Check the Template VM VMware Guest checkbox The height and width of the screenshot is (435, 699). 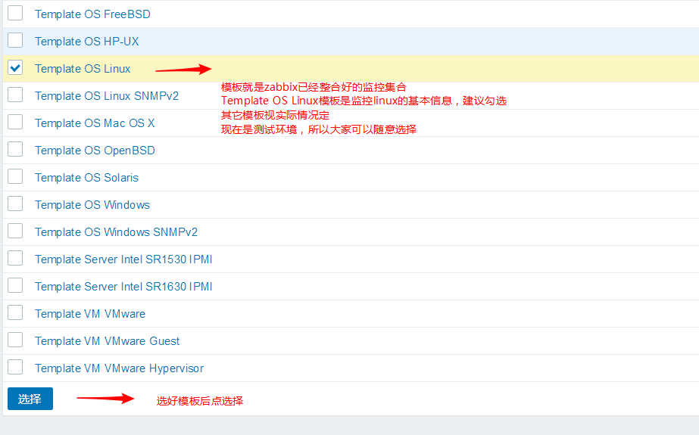[x=15, y=339]
